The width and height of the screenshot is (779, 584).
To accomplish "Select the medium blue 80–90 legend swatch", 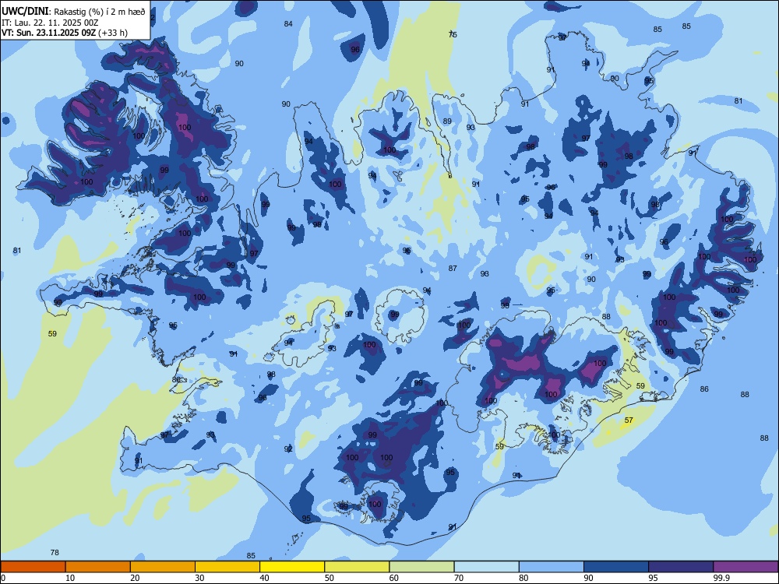I will pos(552,567).
